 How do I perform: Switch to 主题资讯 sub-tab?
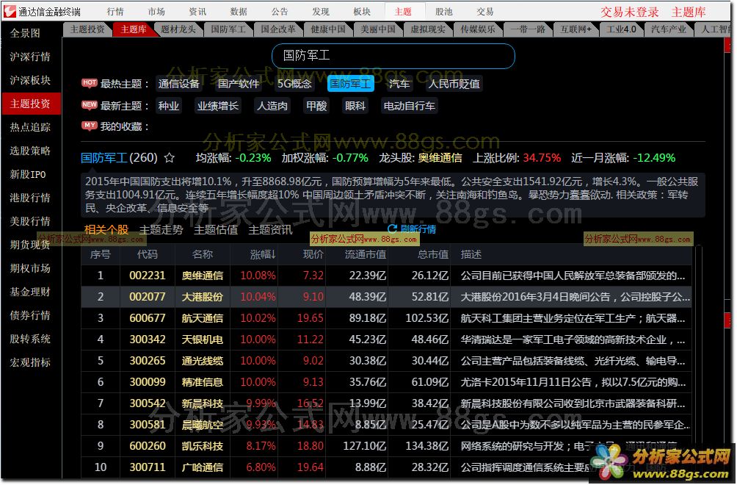pos(270,229)
